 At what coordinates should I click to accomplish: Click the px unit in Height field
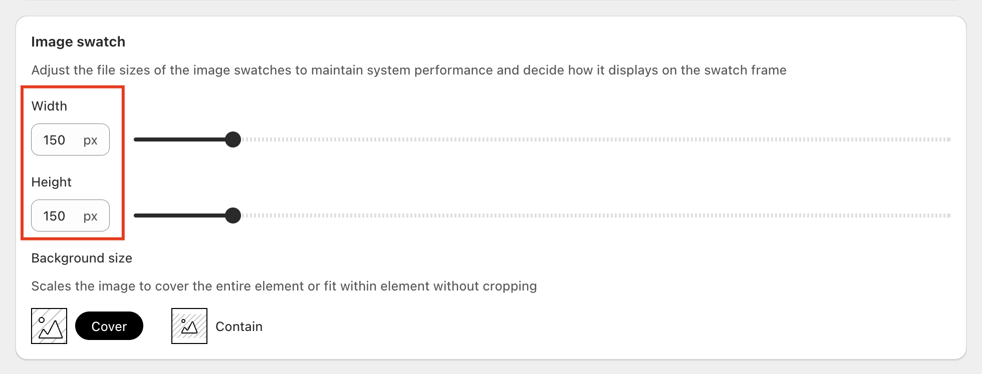(91, 216)
